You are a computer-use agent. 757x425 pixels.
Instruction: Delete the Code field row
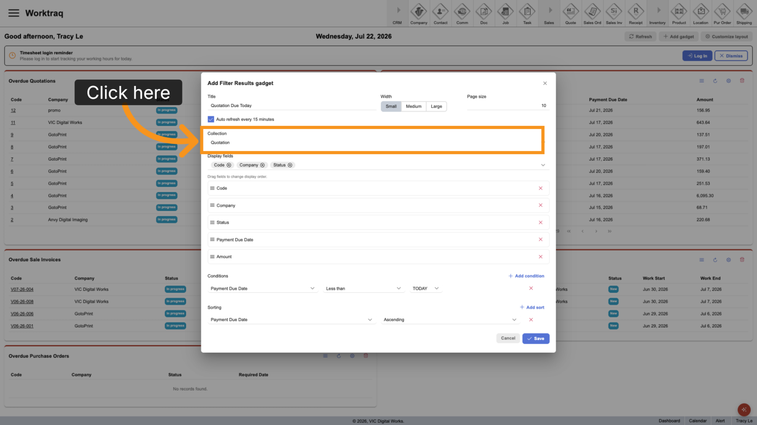pyautogui.click(x=540, y=188)
